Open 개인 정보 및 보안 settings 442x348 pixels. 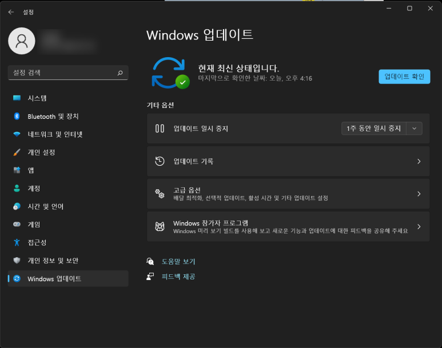(x=68, y=261)
